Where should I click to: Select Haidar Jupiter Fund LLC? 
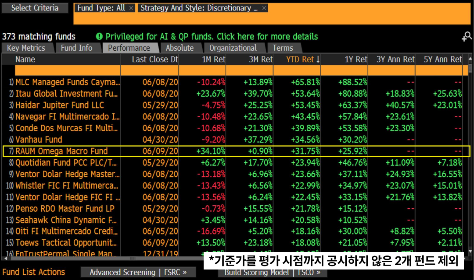pos(60,105)
